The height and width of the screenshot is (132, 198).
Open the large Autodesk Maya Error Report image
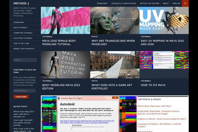click(89, 114)
